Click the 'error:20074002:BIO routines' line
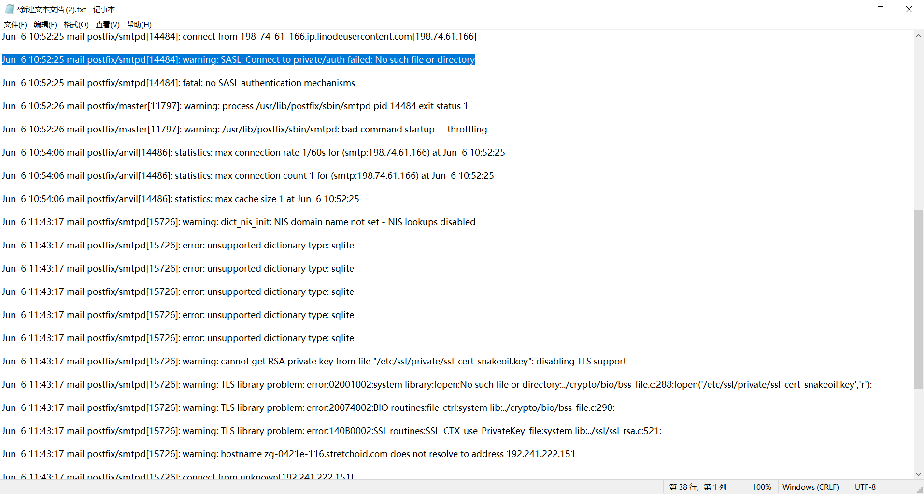 [308, 407]
